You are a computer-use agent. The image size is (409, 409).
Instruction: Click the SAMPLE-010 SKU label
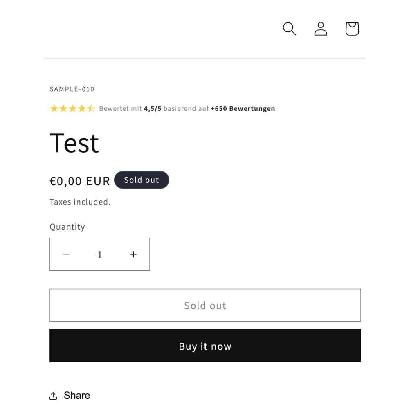(72, 89)
